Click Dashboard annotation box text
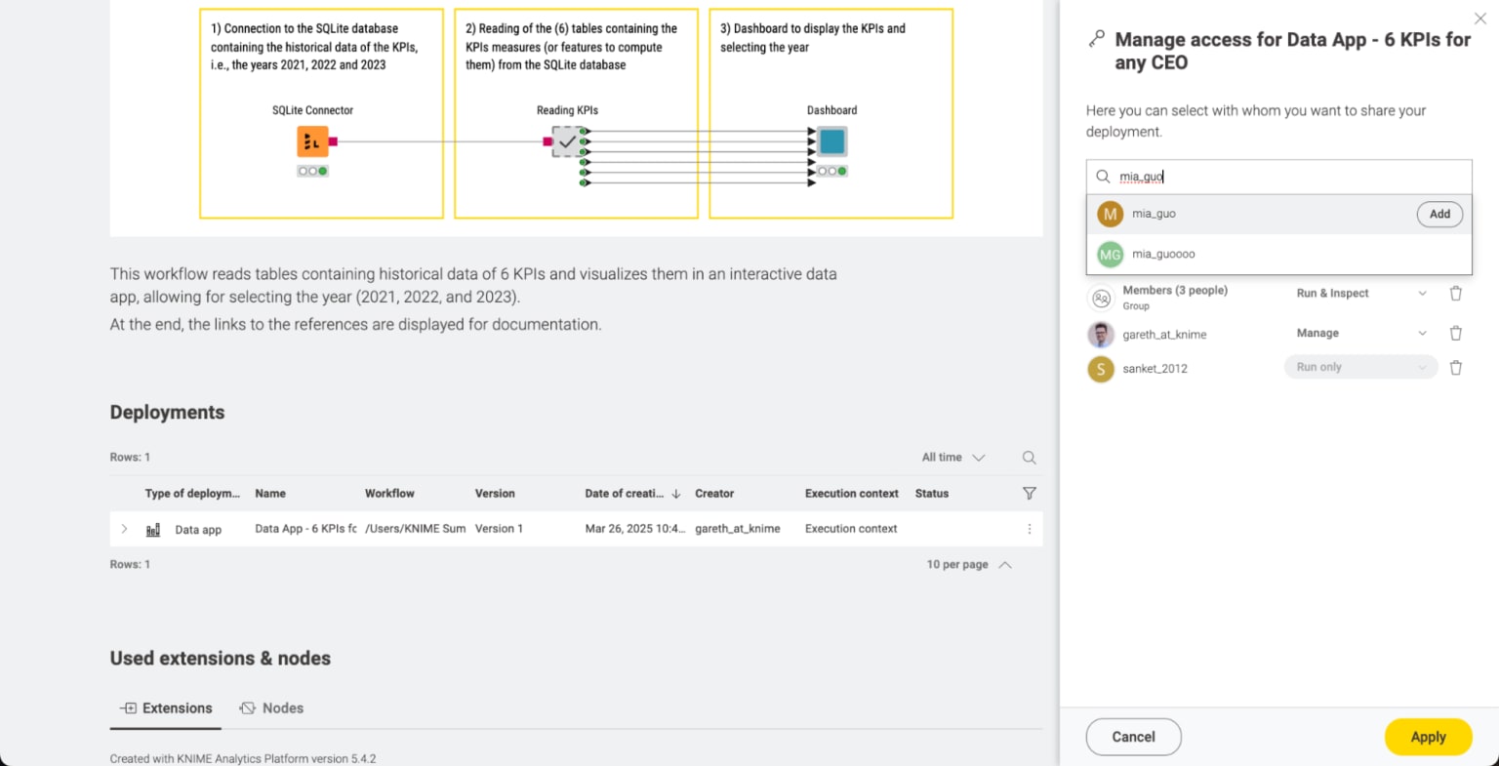This screenshot has width=1499, height=766. (813, 37)
